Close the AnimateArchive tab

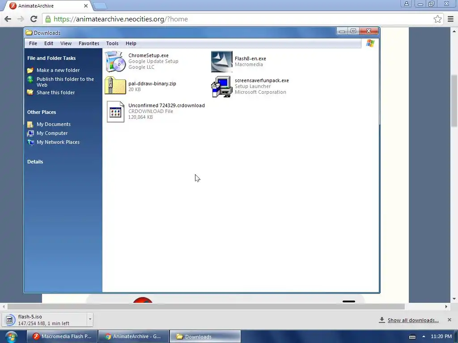click(x=86, y=6)
